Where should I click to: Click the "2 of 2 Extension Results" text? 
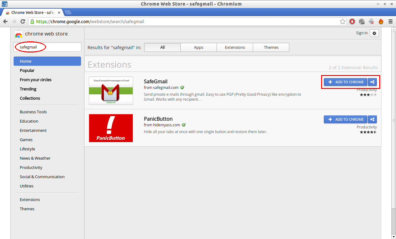pyautogui.click(x=353, y=68)
